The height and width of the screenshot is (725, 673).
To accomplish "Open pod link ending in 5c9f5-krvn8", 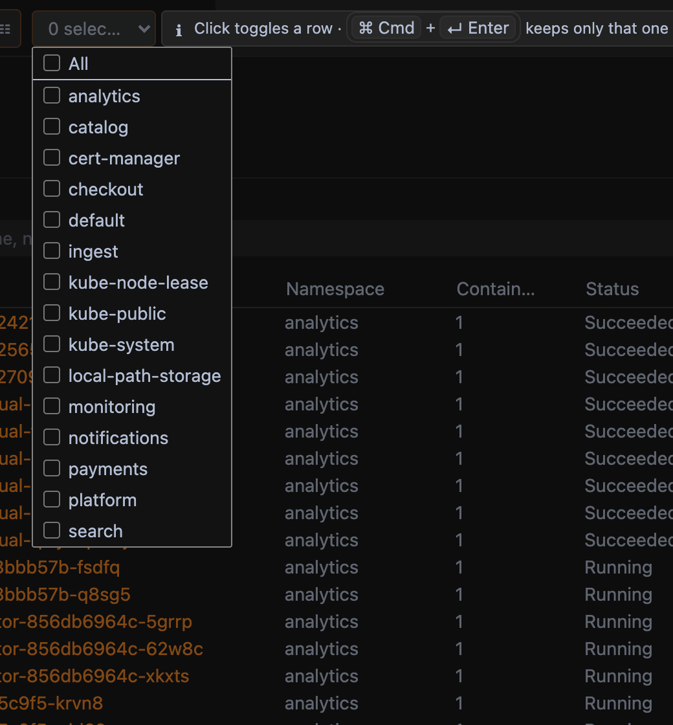I will pos(51,703).
